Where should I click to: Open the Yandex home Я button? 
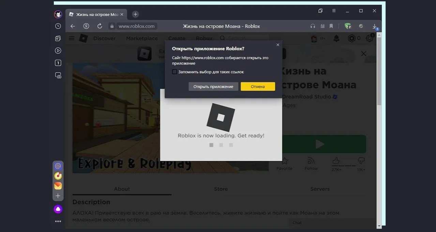tap(86, 26)
